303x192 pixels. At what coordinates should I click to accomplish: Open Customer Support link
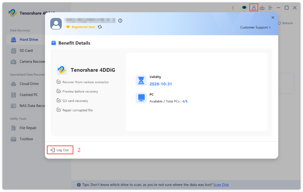coord(255,27)
